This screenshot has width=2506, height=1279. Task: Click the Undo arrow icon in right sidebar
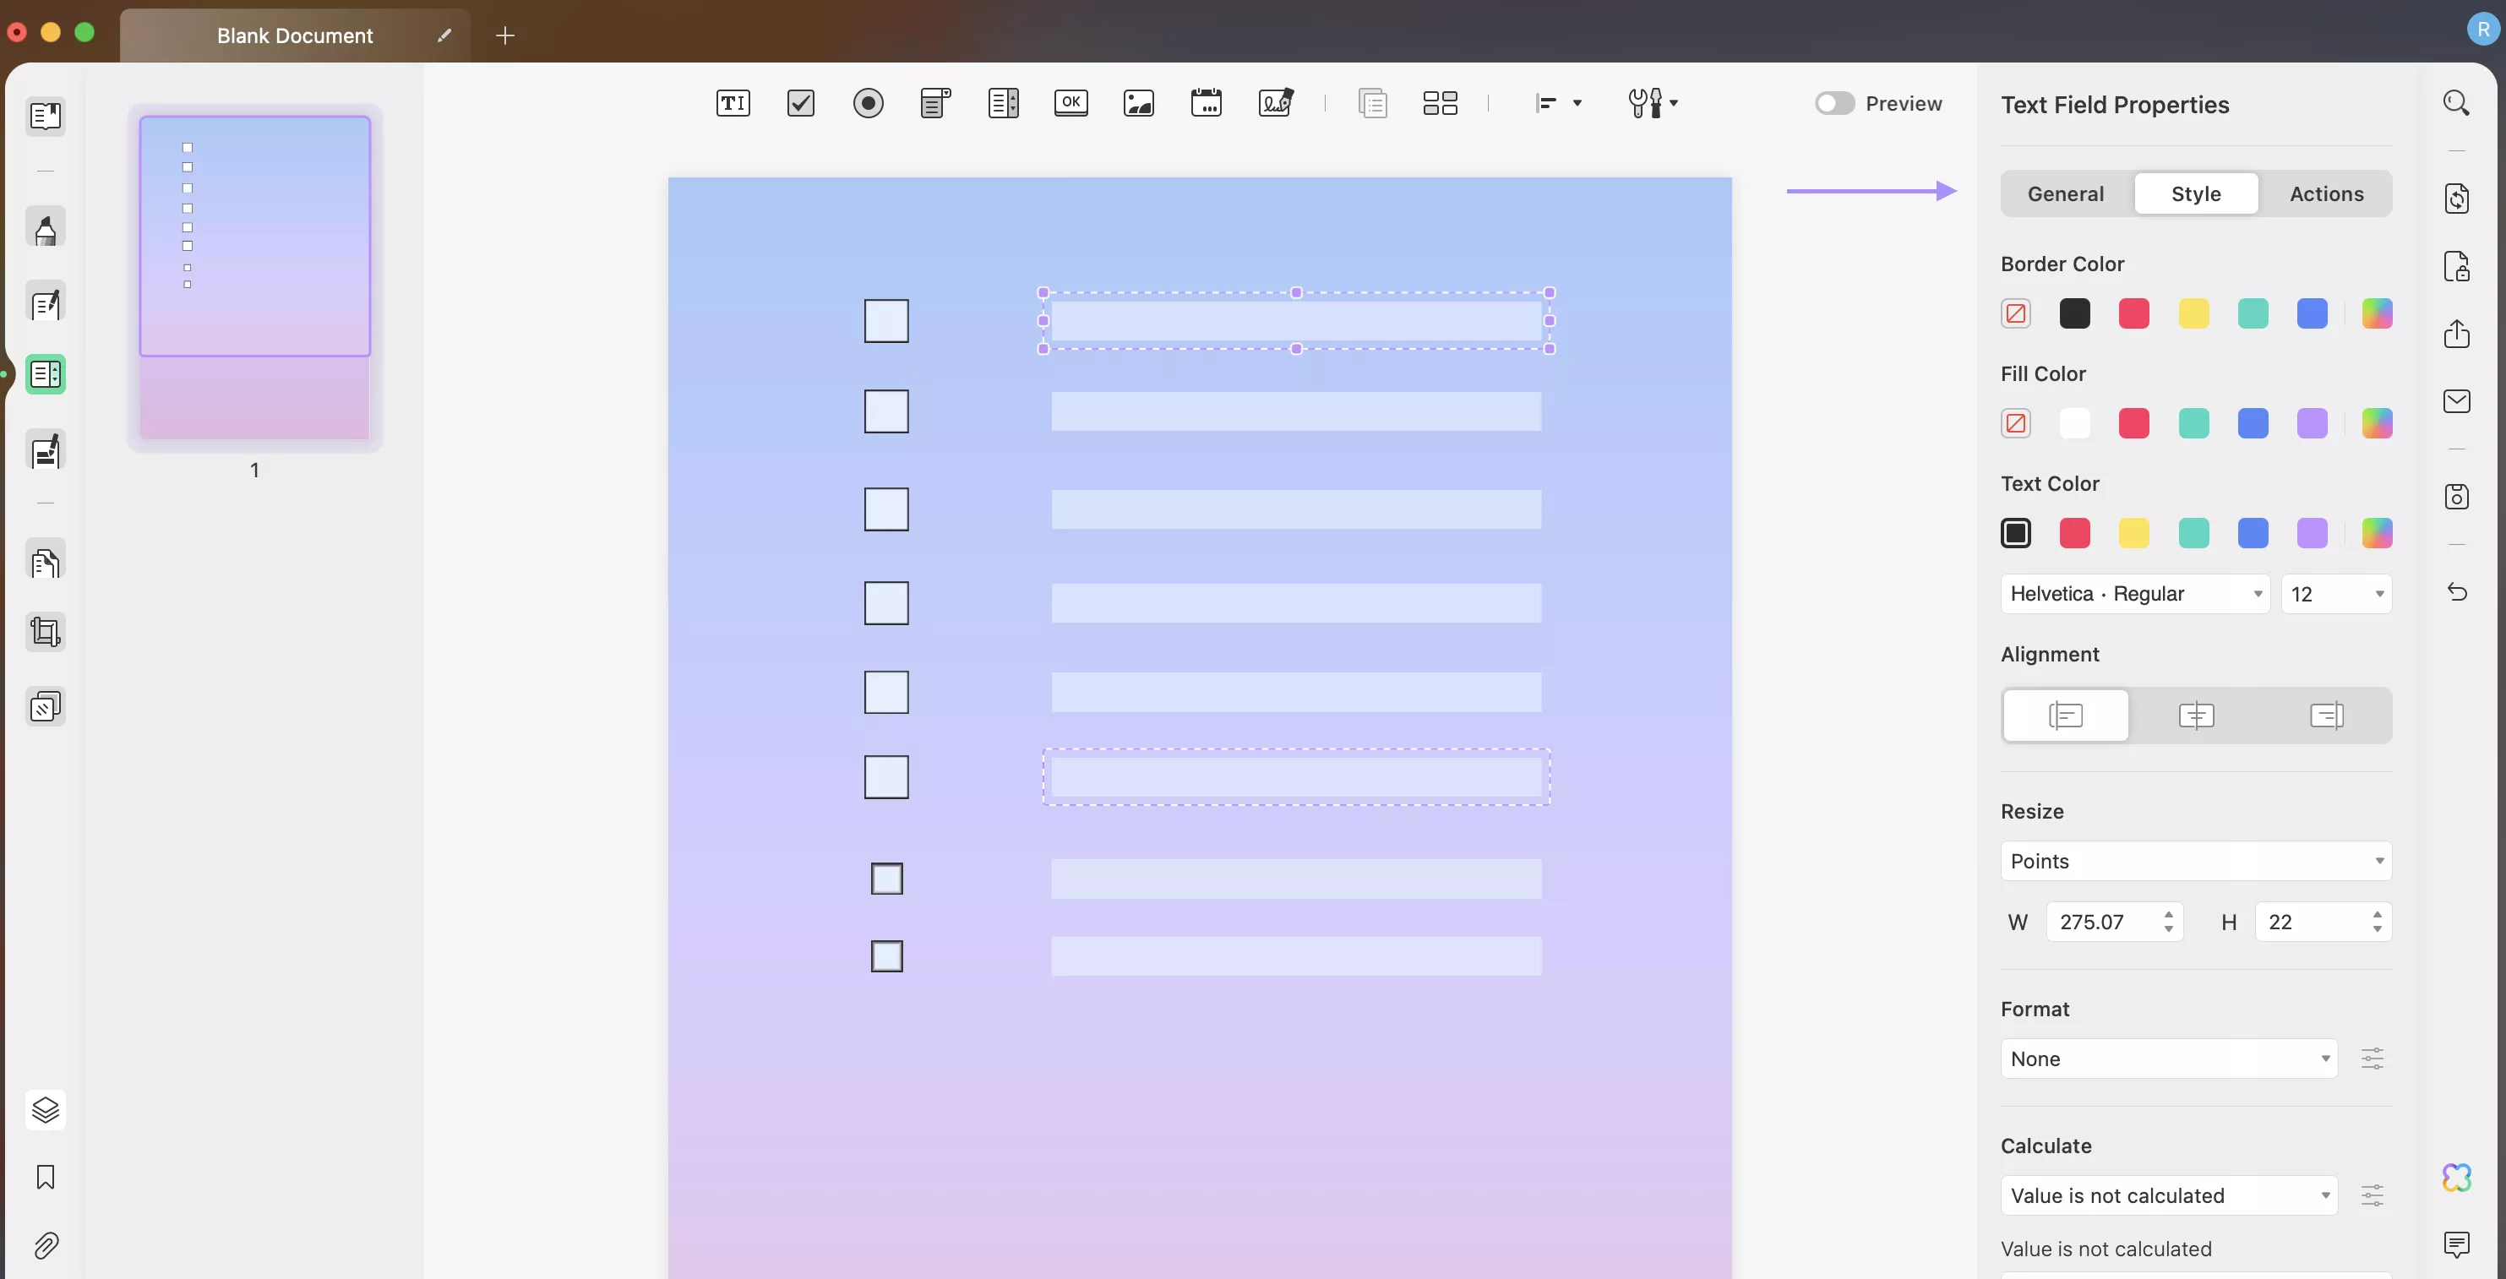tap(2456, 591)
